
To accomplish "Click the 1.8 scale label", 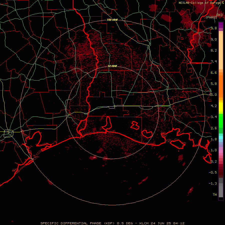I will (214, 139).
